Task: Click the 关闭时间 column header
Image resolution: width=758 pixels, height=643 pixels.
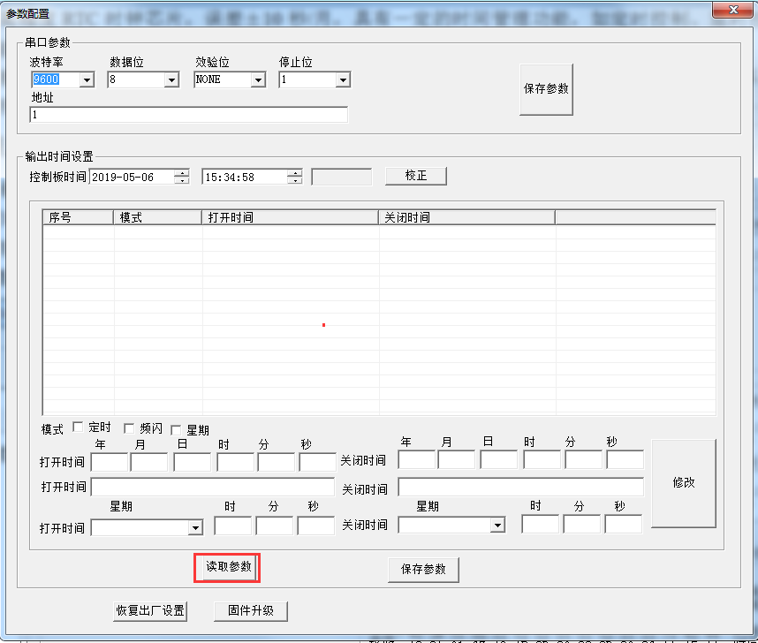Action: coord(467,217)
